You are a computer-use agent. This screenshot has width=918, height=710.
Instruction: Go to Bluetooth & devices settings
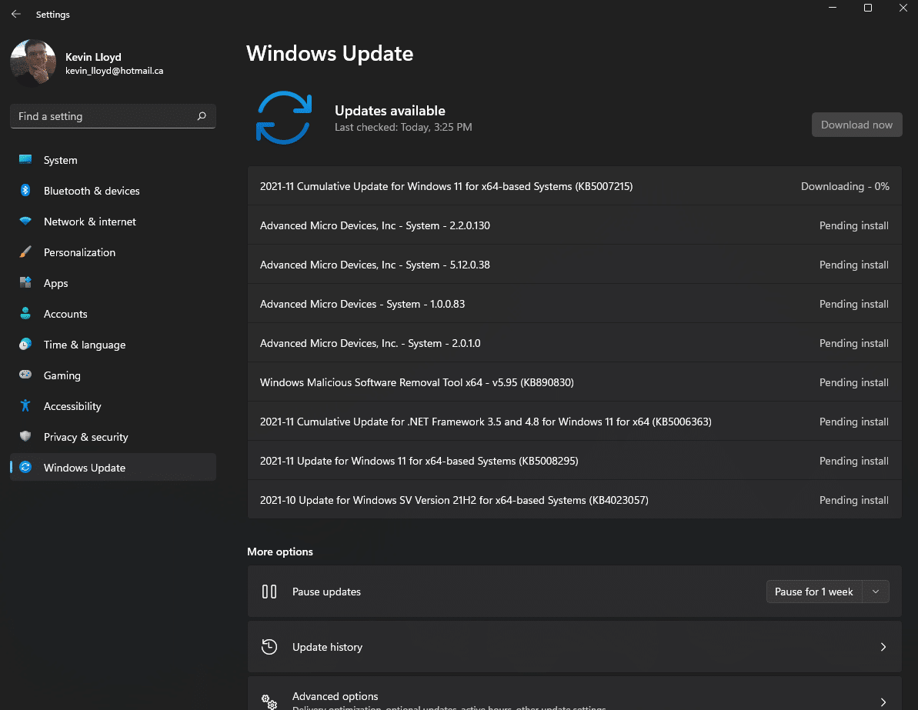pos(92,191)
